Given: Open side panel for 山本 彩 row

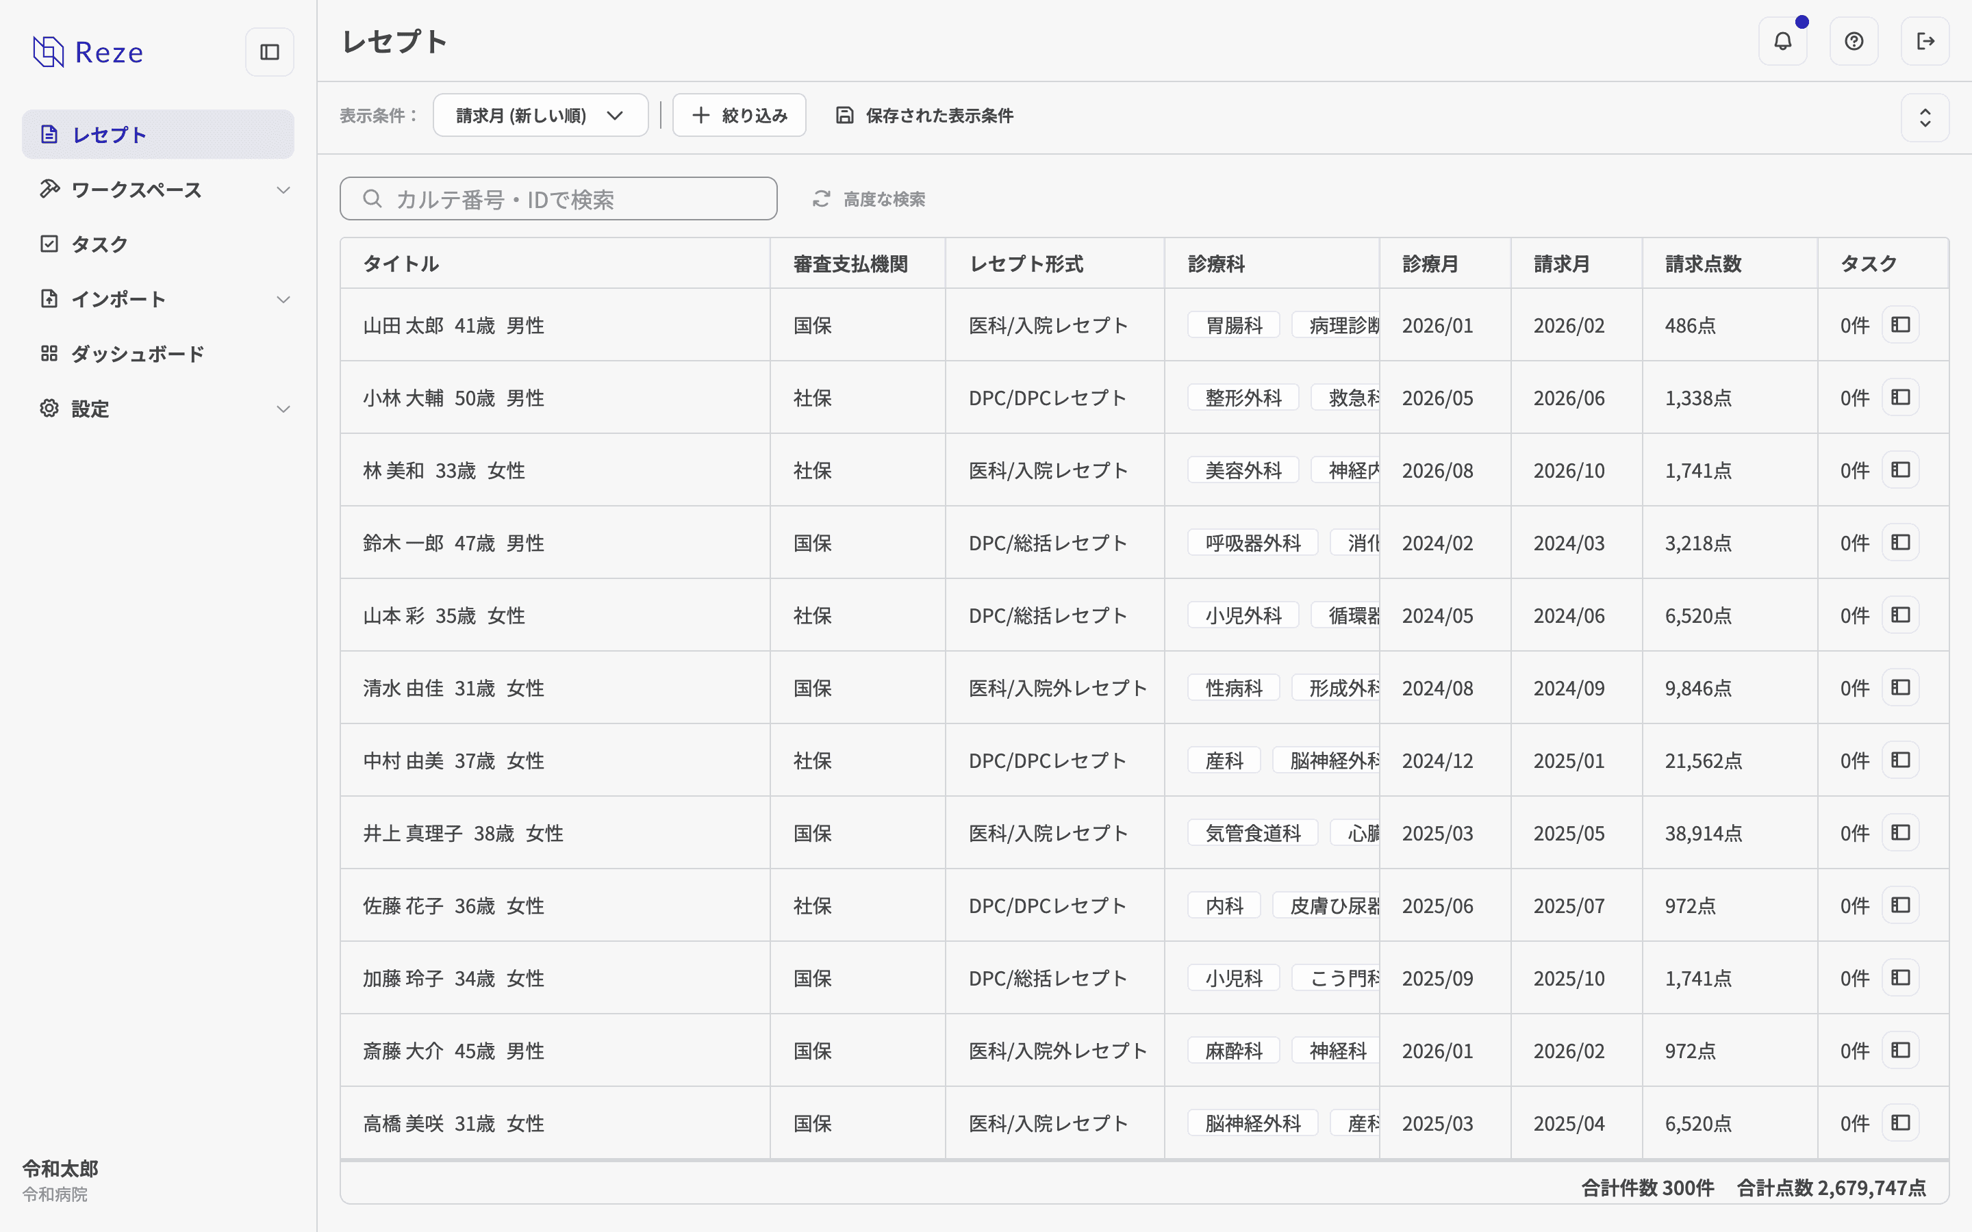Looking at the screenshot, I should pyautogui.click(x=1900, y=615).
